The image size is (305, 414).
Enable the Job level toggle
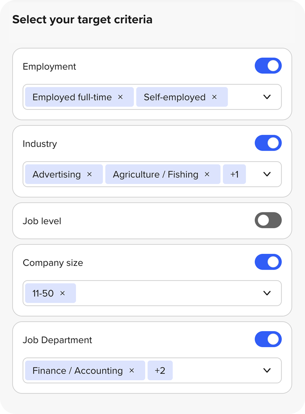click(x=268, y=220)
